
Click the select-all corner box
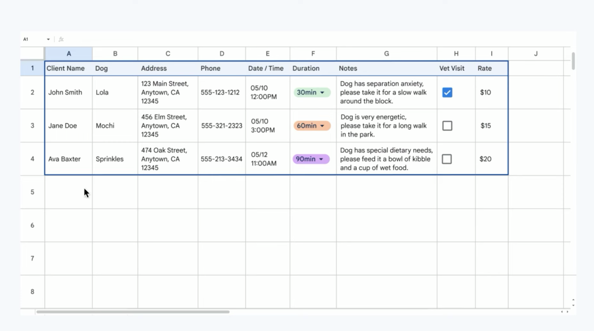(32, 53)
